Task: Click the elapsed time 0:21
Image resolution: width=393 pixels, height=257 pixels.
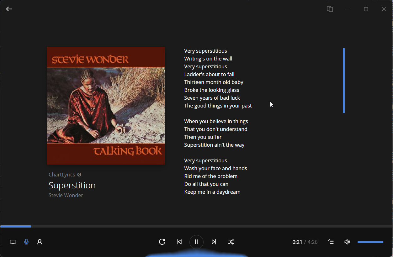Action: click(297, 242)
